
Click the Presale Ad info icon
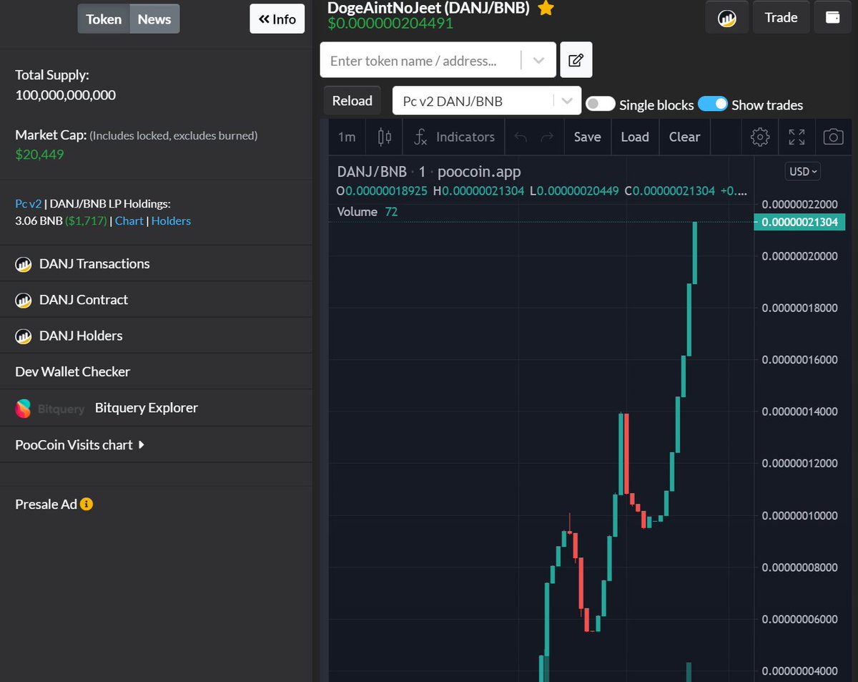click(x=87, y=504)
